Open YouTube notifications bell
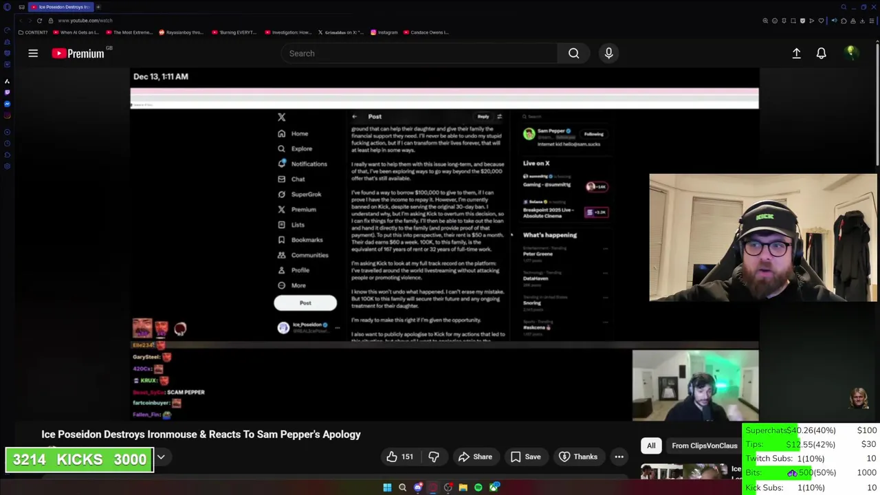Image resolution: width=880 pixels, height=495 pixels. click(x=821, y=53)
